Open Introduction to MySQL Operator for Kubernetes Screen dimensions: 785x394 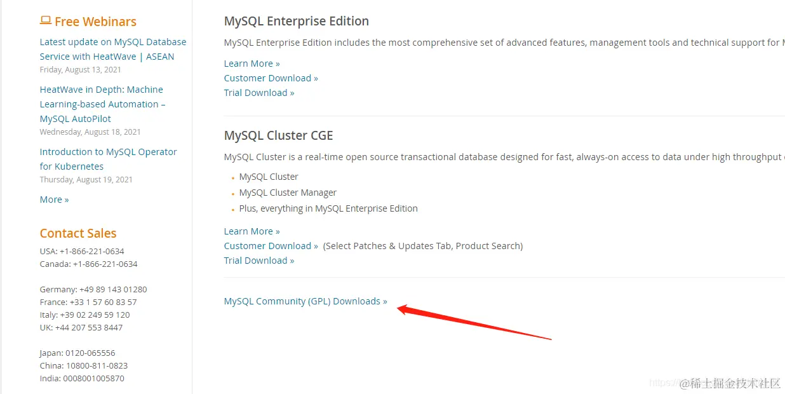pos(108,159)
